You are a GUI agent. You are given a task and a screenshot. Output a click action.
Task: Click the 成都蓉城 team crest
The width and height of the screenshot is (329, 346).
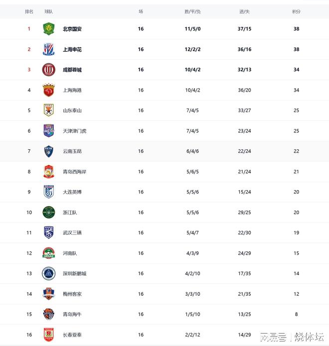coord(48,70)
